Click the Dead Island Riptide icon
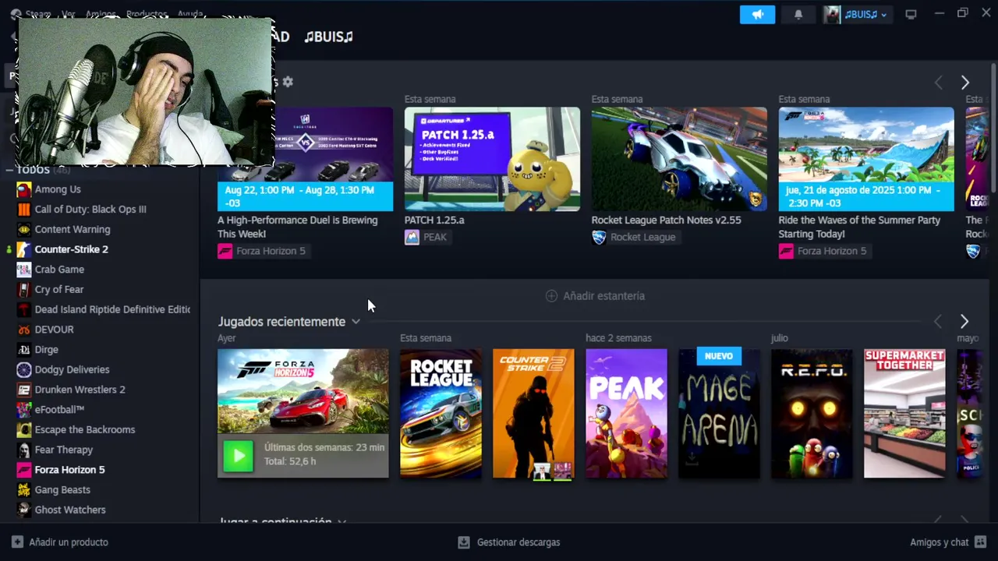 [24, 309]
